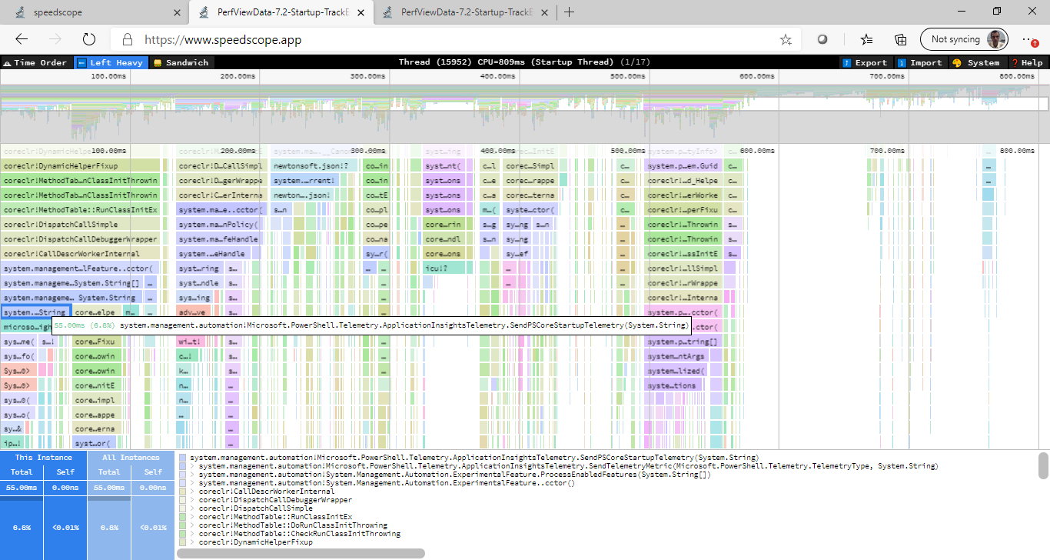
Task: Select the system.p…em.Guid frame
Action: (x=683, y=166)
